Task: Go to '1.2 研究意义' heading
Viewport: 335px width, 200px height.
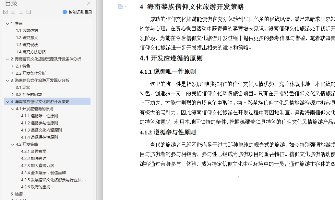Action: tap(27, 38)
